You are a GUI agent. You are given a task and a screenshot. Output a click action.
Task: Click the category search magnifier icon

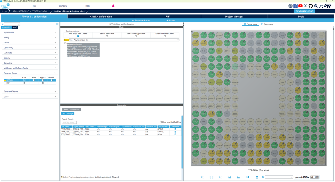[x=3, y=24]
